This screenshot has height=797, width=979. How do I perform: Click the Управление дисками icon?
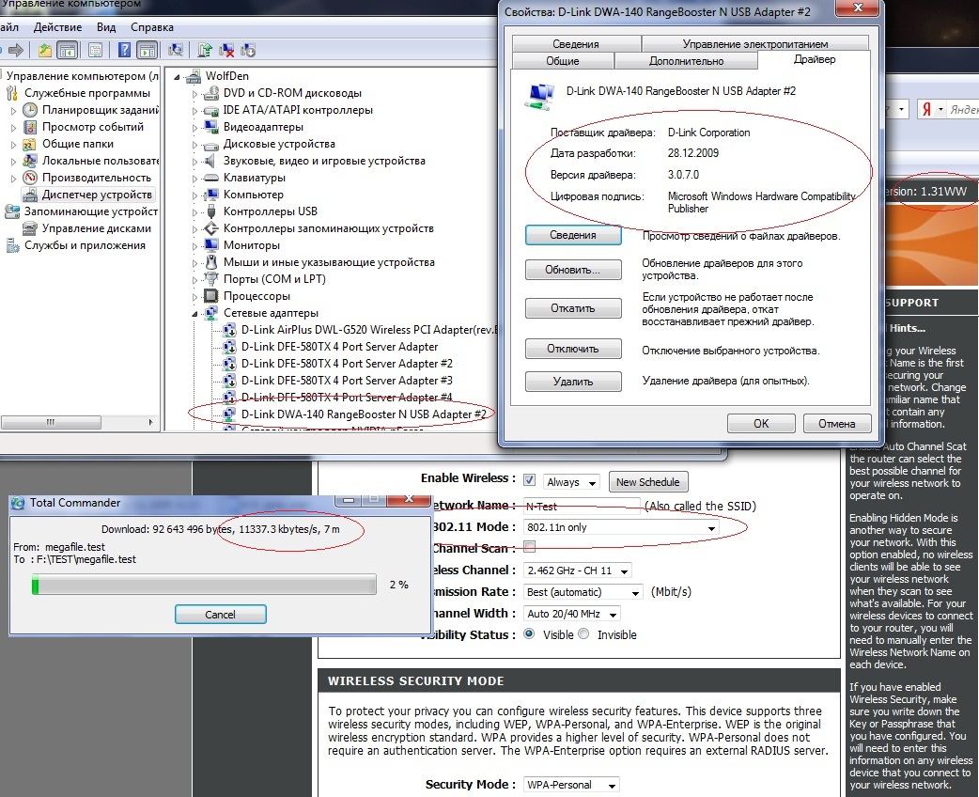pos(30,228)
